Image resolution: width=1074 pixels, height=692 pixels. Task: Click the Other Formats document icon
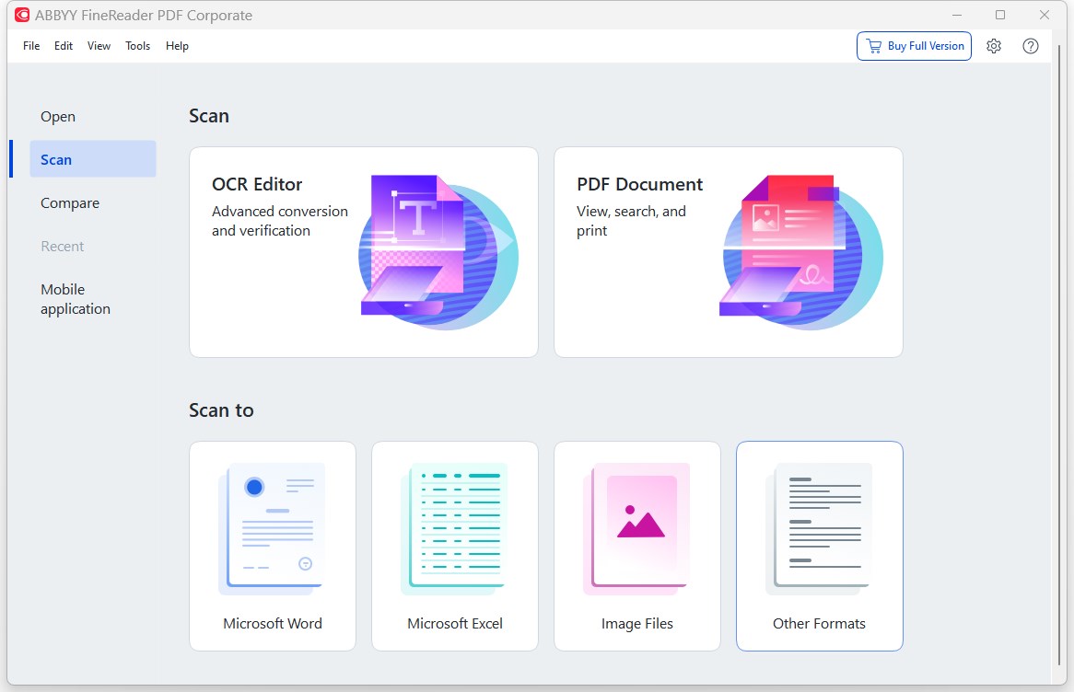pos(819,528)
